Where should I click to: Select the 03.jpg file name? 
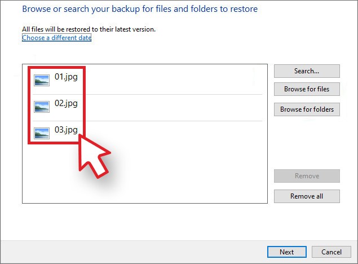click(65, 130)
